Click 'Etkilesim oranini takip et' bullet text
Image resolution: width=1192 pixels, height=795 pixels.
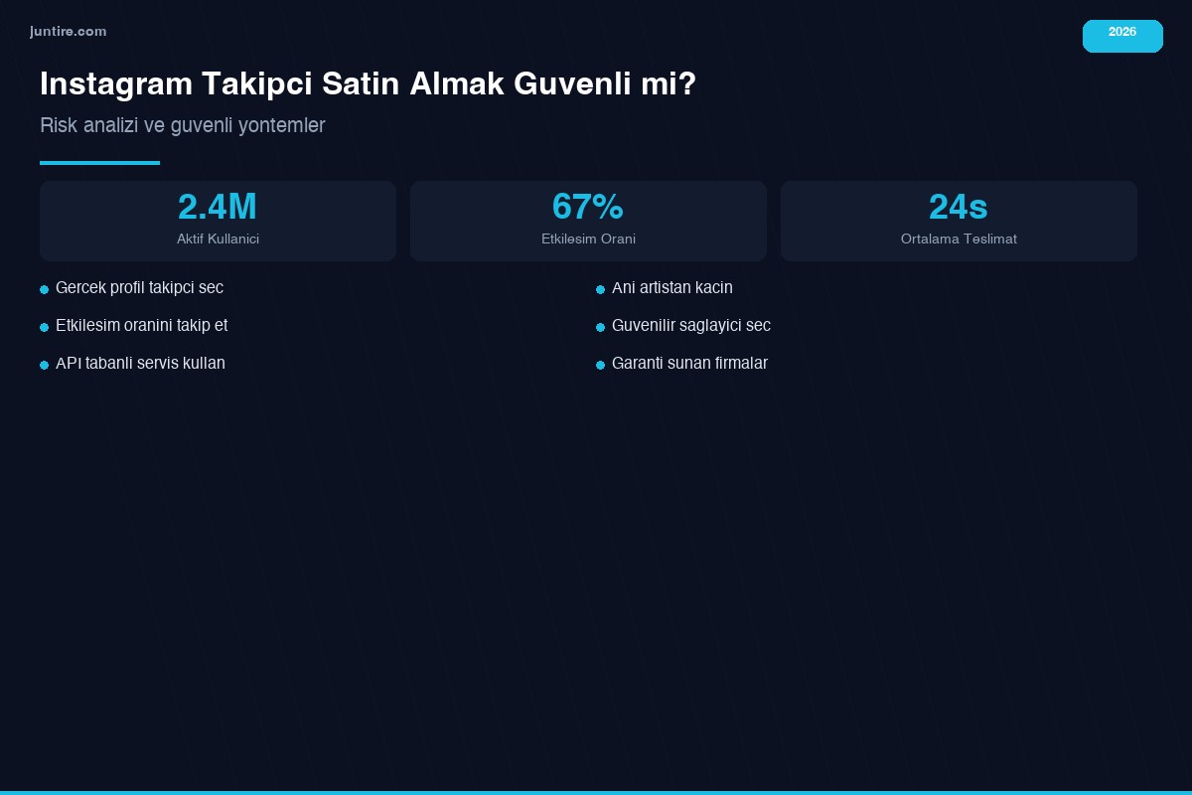(141, 326)
